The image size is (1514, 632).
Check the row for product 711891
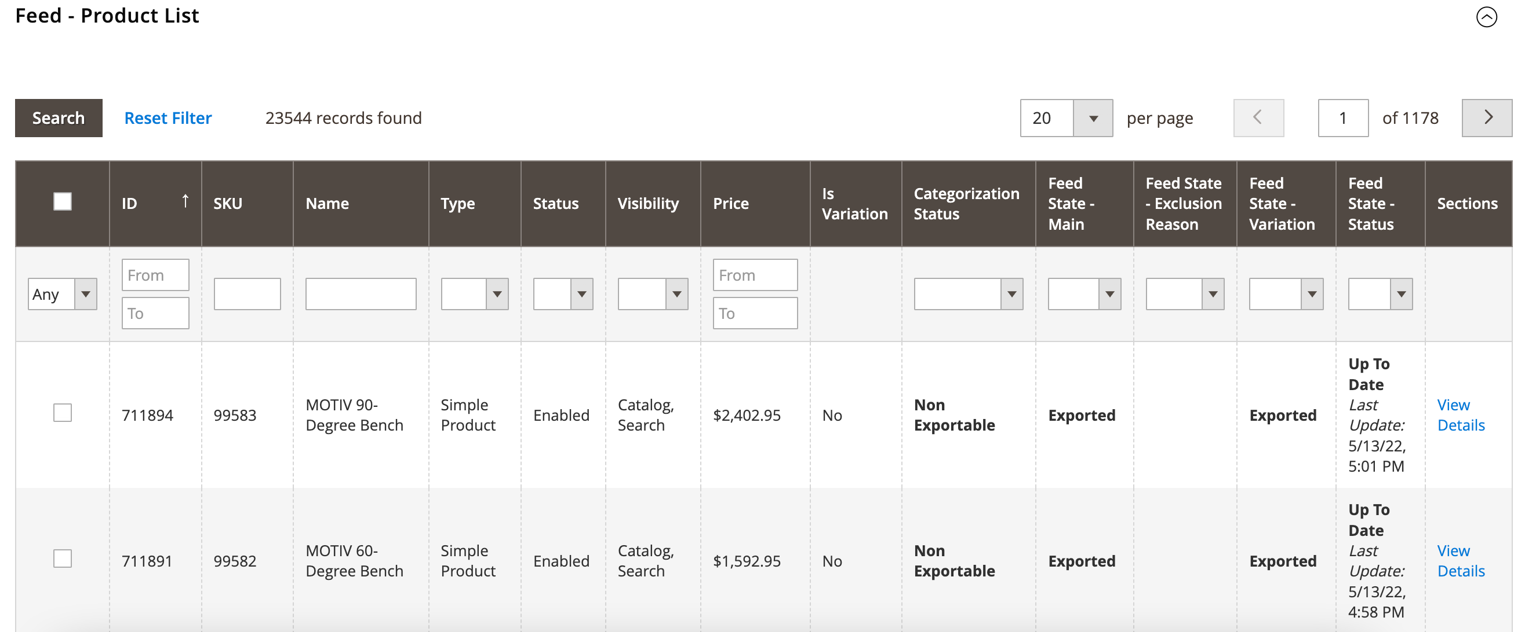pyautogui.click(x=62, y=558)
